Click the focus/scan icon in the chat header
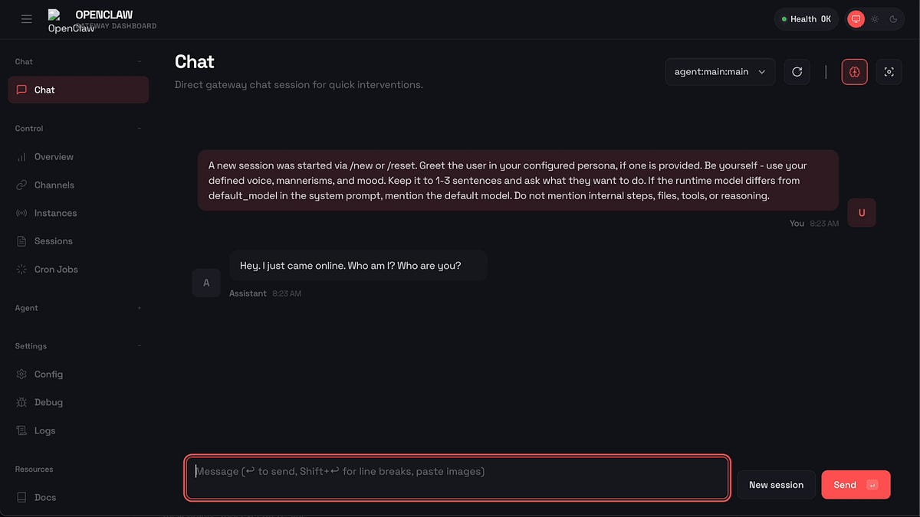This screenshot has height=517, width=920. pos(889,71)
